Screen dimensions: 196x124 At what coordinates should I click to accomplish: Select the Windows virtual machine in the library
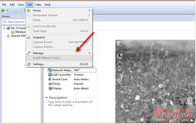(x=20, y=32)
